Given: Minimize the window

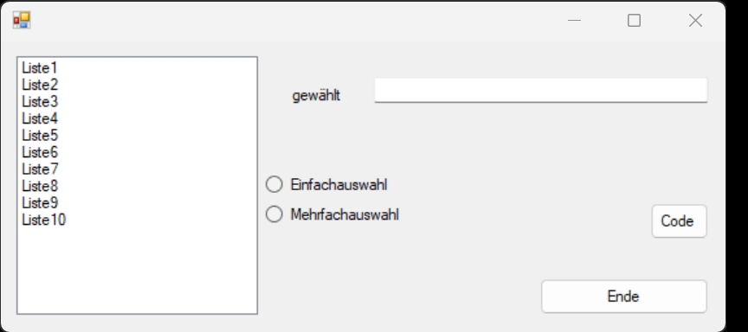Looking at the screenshot, I should click(574, 21).
